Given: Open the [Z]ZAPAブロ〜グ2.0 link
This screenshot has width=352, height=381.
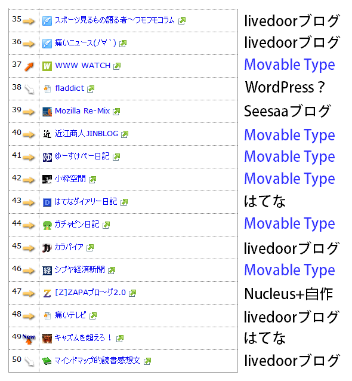Looking at the screenshot, I should pyautogui.click(x=90, y=292).
